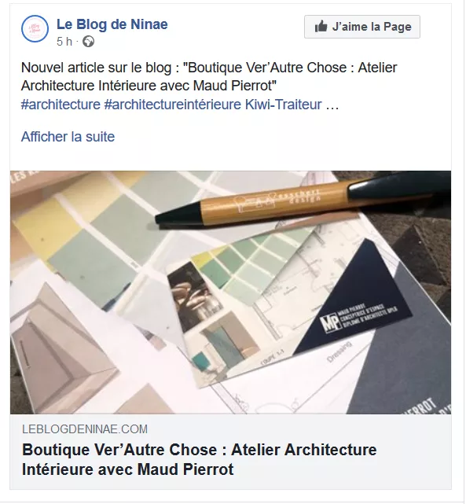Click the LEBLOGDENINAE.COM source domain
The image size is (466, 504).
pos(85,429)
